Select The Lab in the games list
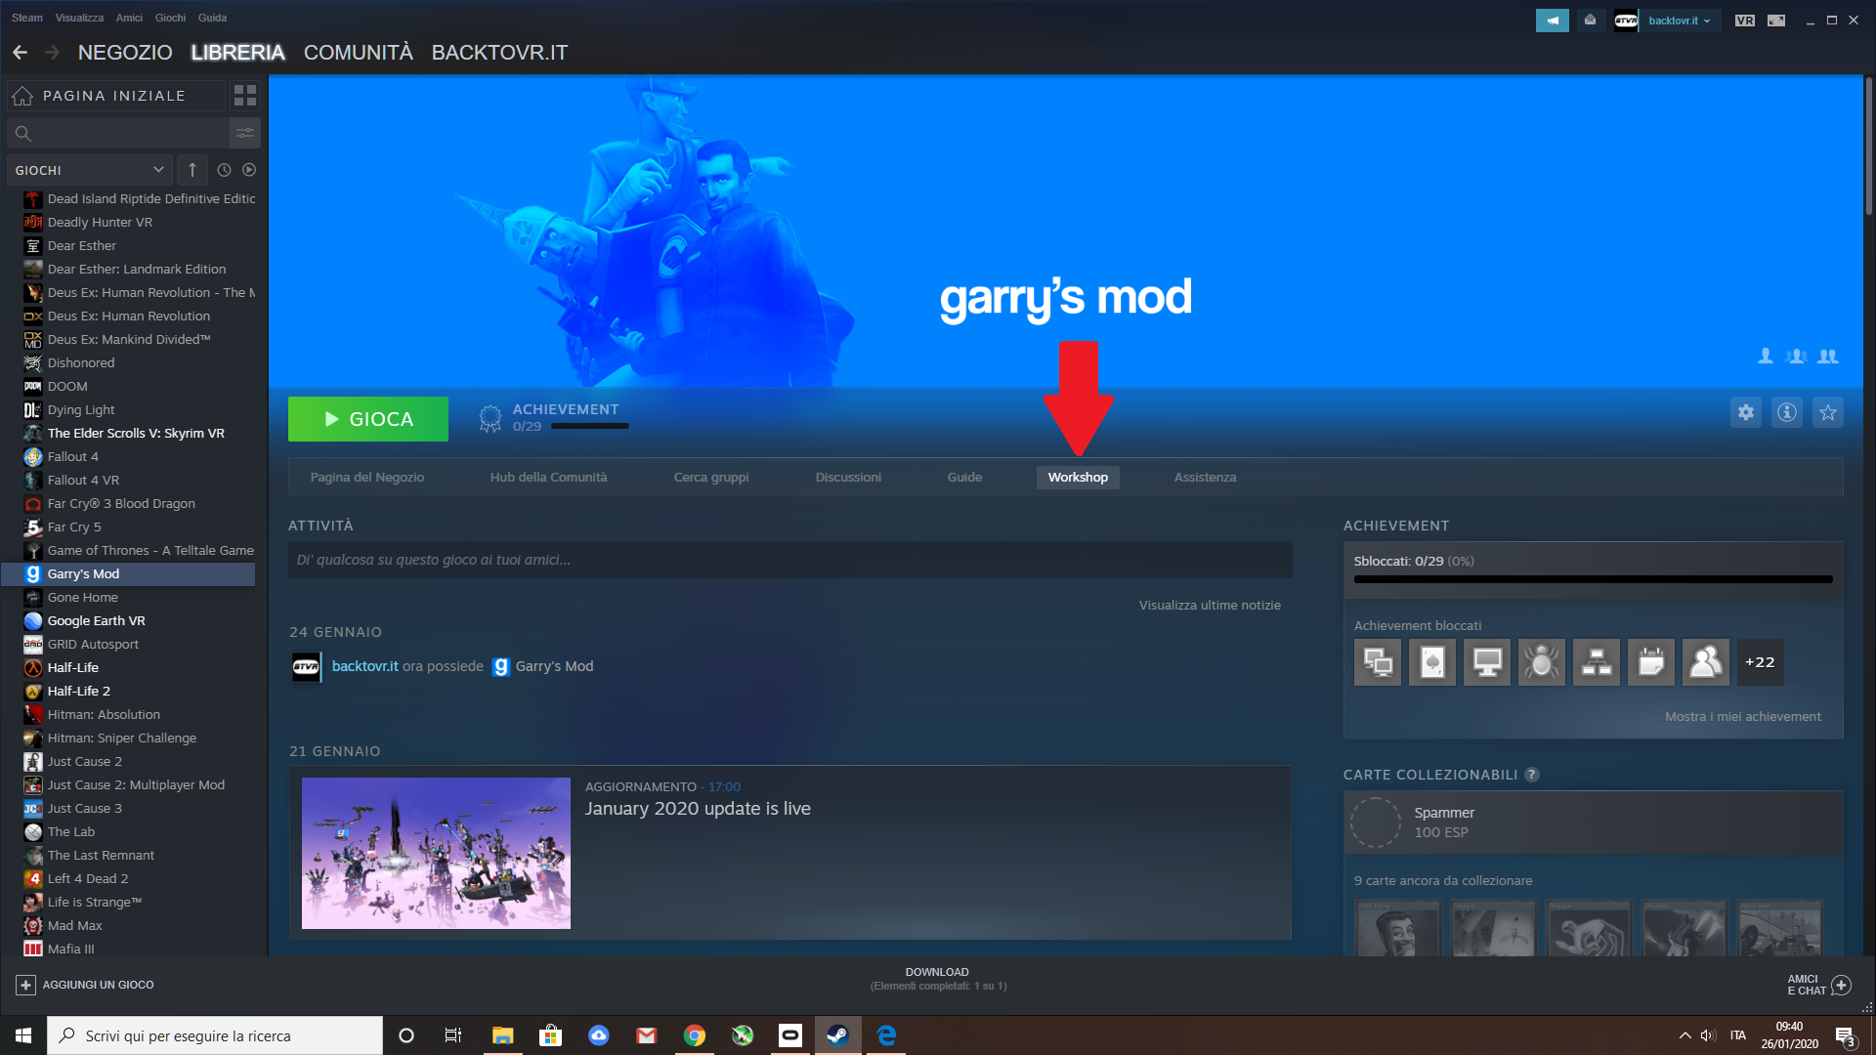The image size is (1876, 1055). coord(71,832)
